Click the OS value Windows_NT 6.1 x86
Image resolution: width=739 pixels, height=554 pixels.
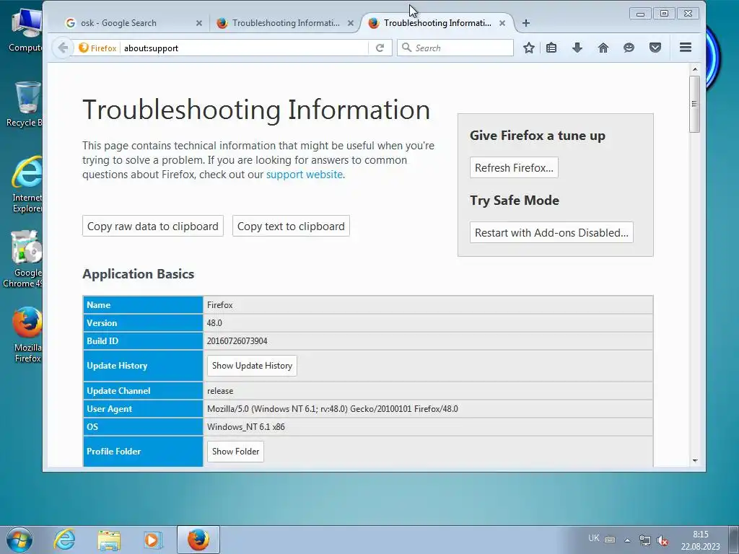[246, 427]
